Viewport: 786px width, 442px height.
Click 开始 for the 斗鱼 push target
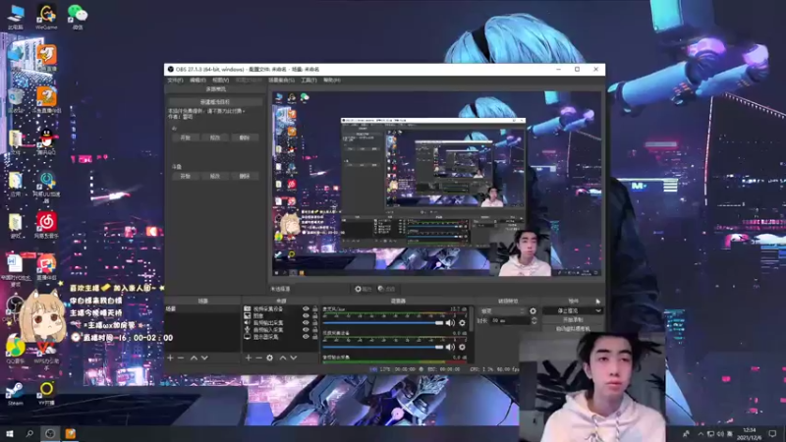[185, 177]
